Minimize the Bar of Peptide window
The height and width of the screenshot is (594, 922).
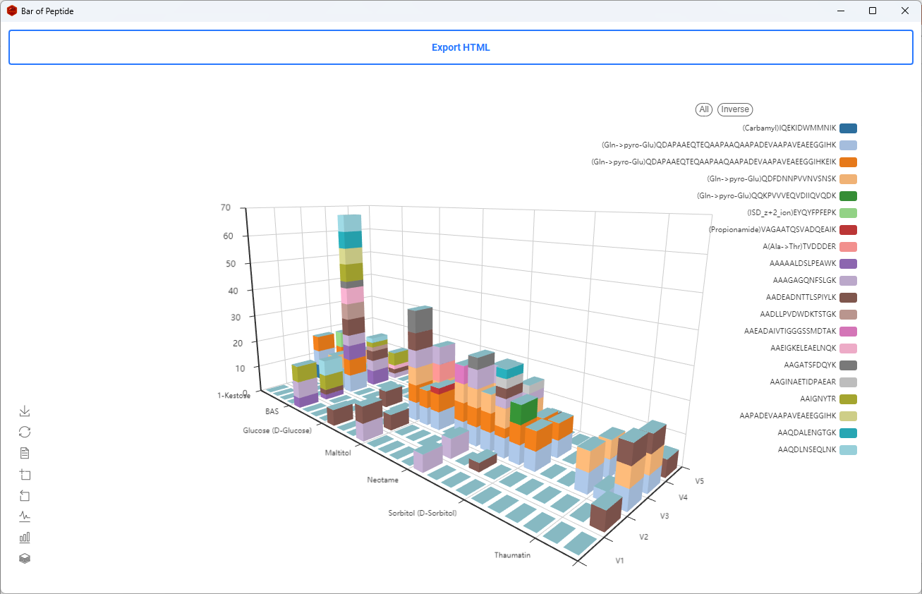point(841,11)
